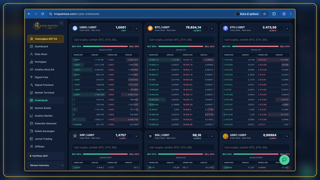Image resolution: width=320 pixels, height=180 pixels.
Task: Close the ETH / USDT order book card
Action: 287,29
